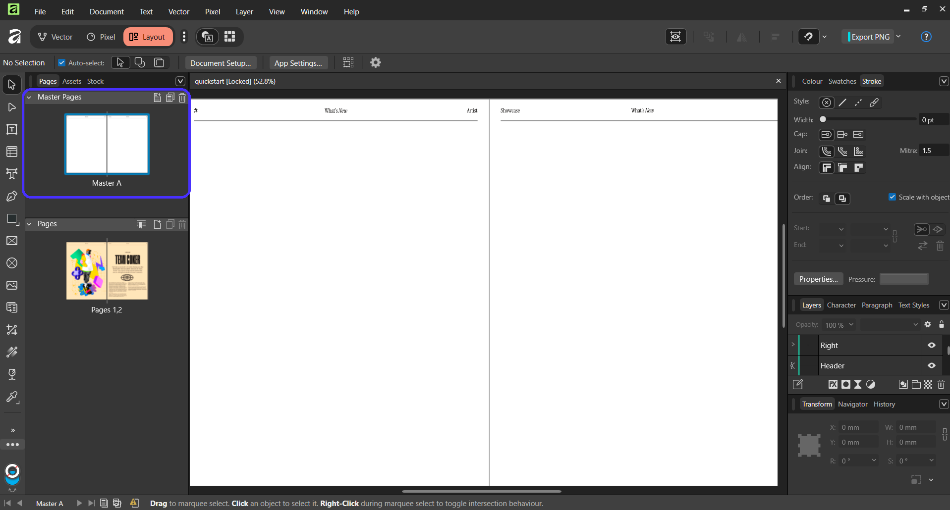Switch to the Navigator tab
The height and width of the screenshot is (510, 950).
click(852, 404)
